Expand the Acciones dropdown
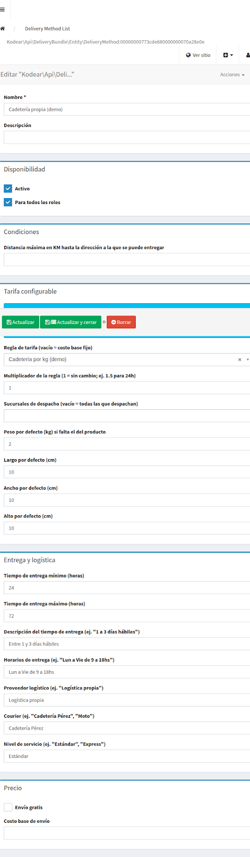The width and height of the screenshot is (250, 857). [x=232, y=74]
